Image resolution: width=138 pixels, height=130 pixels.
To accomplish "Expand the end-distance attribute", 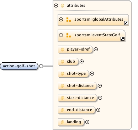I will [98, 110].
